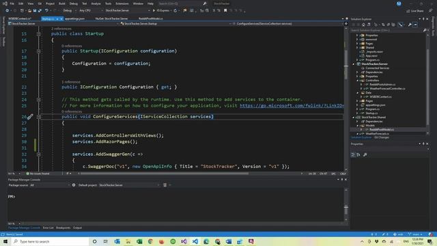Open the Debug configuration dropdown
Image resolution: width=437 pixels, height=246 pixels.
pyautogui.click(x=70, y=11)
